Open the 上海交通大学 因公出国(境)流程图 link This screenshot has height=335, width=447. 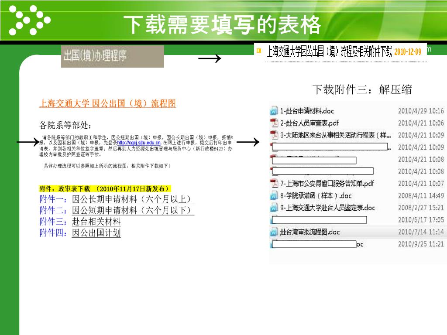(x=107, y=103)
